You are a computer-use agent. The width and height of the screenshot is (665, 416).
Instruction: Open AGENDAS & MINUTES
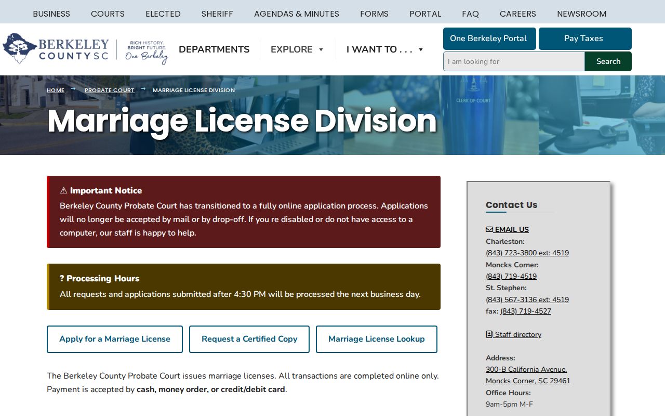[x=297, y=14]
